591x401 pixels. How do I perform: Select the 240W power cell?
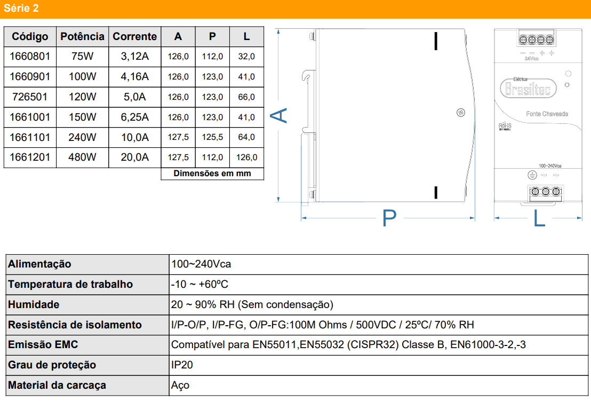tap(83, 137)
